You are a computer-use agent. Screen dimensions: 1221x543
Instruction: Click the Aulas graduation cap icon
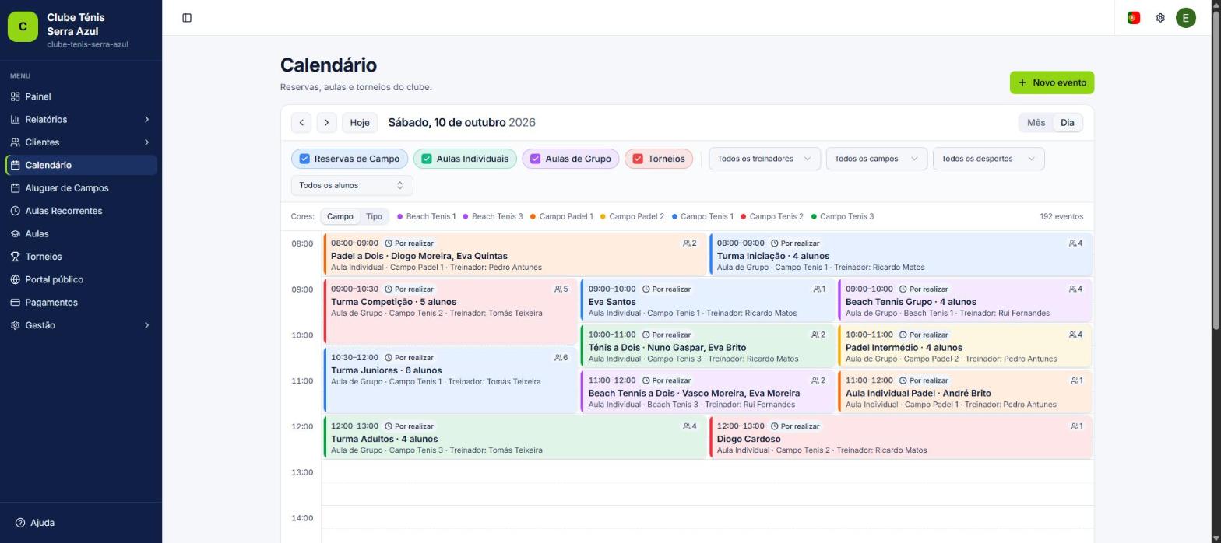click(x=16, y=233)
